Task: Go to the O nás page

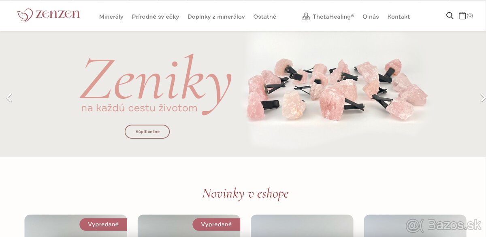Action: point(371,17)
